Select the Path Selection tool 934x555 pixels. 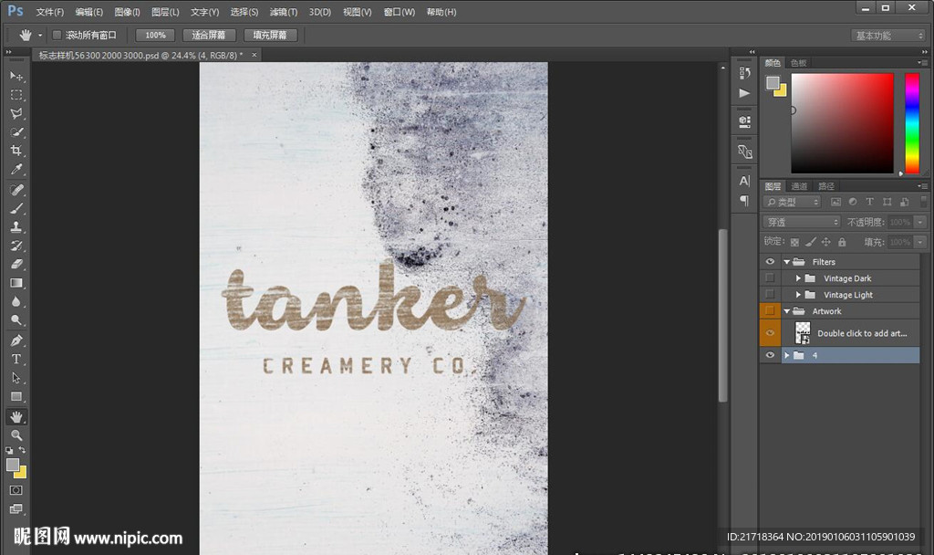click(x=16, y=377)
